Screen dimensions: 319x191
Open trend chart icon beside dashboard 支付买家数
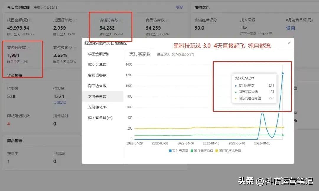click(x=29, y=48)
